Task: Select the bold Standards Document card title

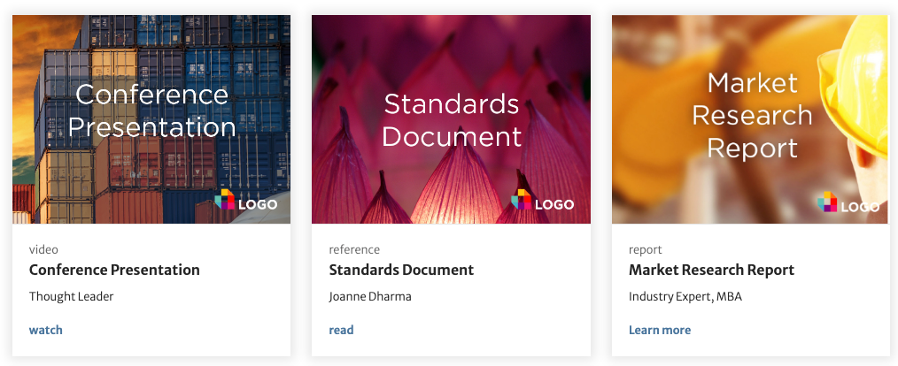Action: tap(401, 270)
